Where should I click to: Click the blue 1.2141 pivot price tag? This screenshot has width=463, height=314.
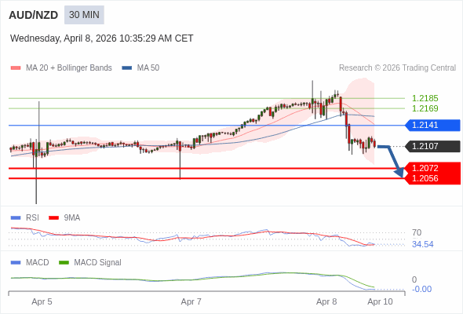[x=432, y=126]
